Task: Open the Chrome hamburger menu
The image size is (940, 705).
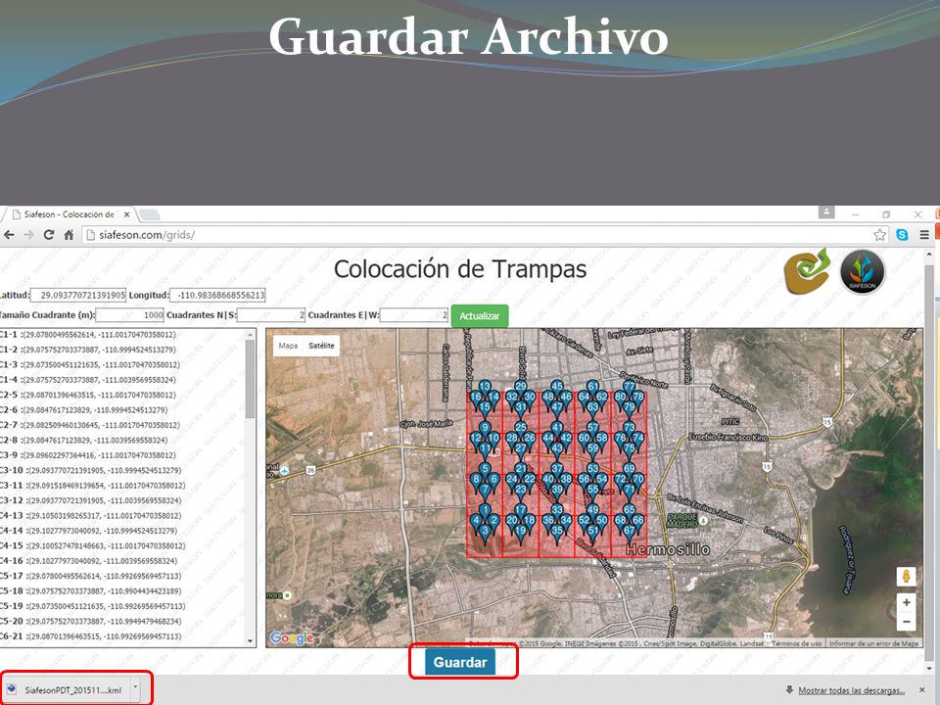Action: [924, 234]
